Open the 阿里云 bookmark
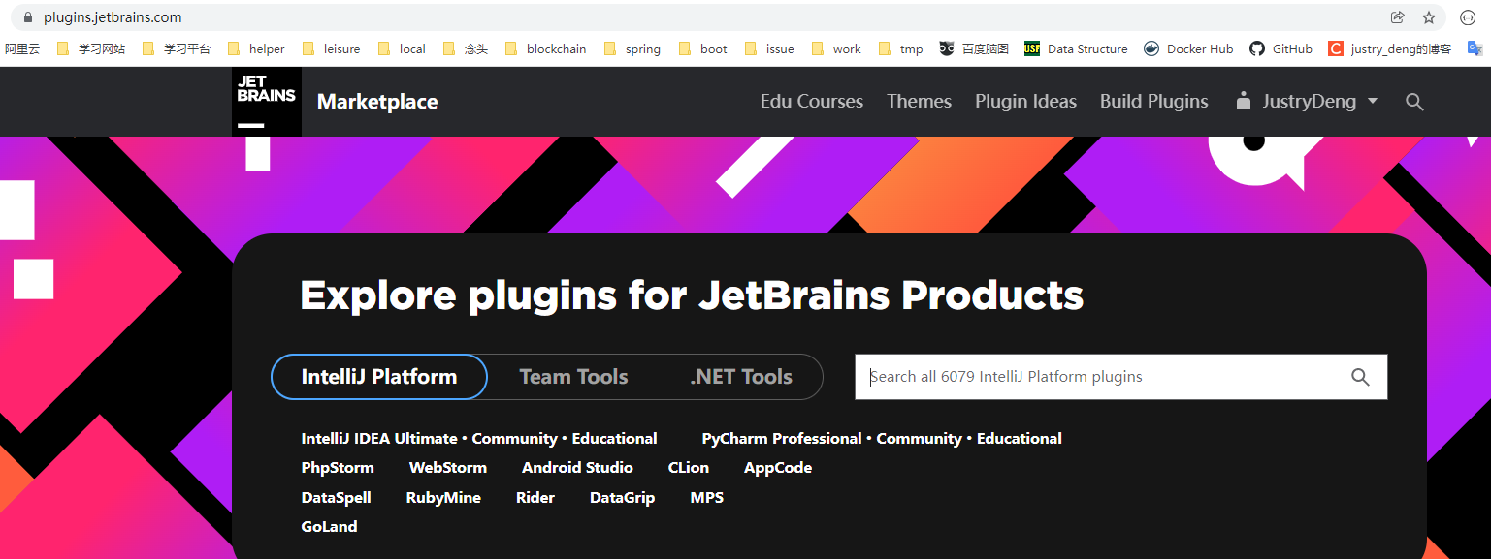 tap(22, 48)
